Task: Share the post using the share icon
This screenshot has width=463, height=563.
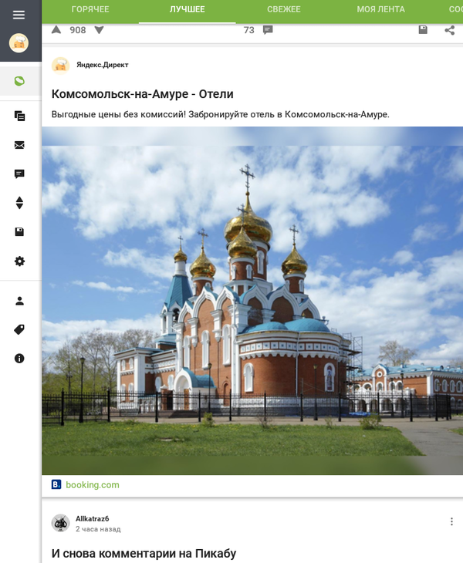Action: 449,30
